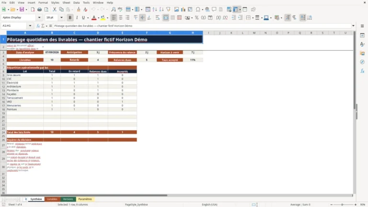Open the font name dropdown

point(39,18)
